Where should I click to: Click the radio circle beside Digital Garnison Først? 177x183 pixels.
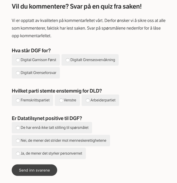18,60
